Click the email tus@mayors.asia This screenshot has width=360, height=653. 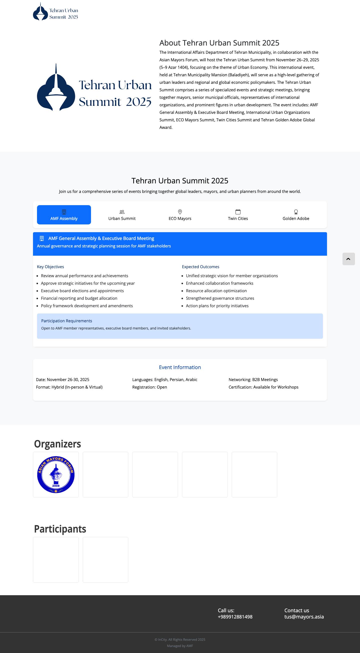[x=304, y=617]
